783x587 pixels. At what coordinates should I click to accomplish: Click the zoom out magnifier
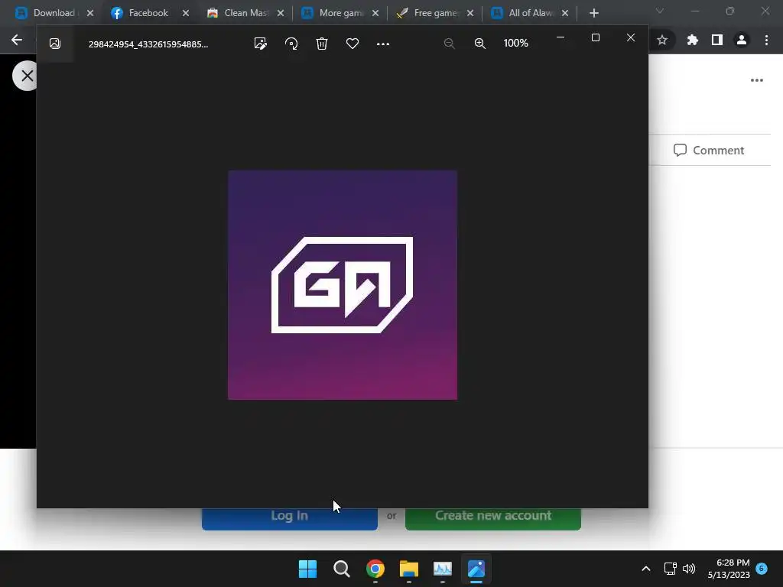coord(449,44)
